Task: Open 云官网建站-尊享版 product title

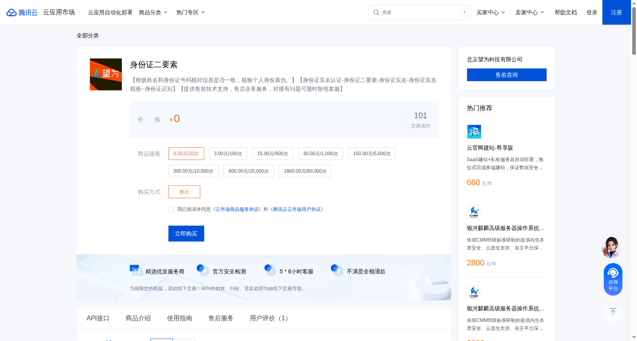Action: pyautogui.click(x=490, y=148)
